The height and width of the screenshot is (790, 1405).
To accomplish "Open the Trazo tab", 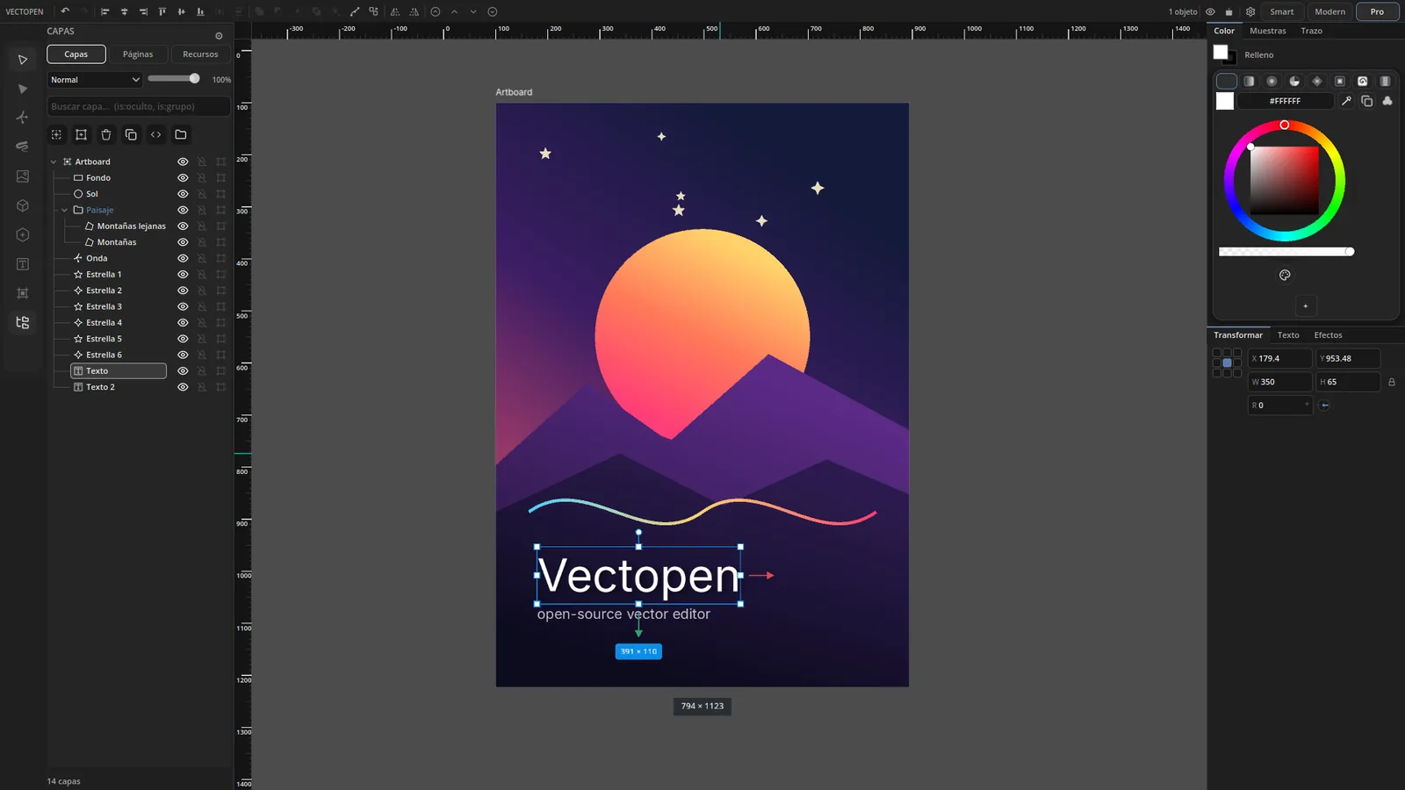I will [x=1312, y=31].
